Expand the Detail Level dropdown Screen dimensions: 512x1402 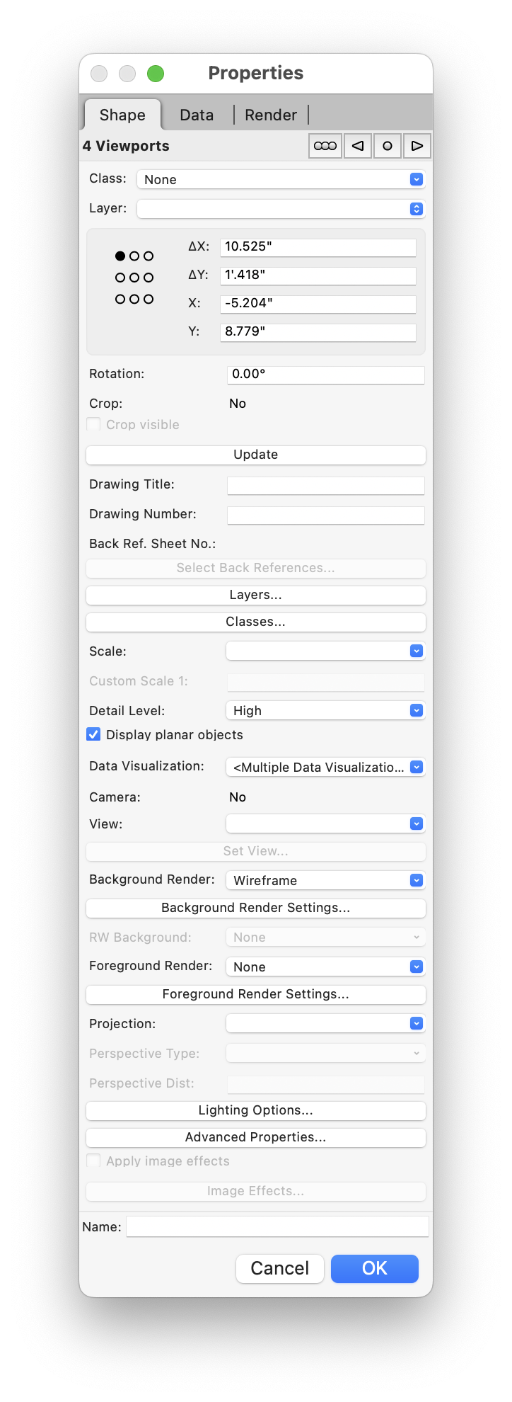point(325,710)
